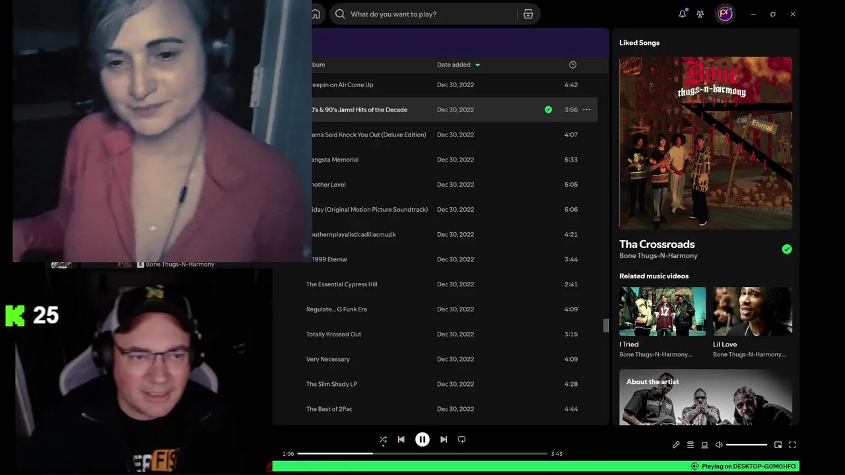Screen dimensions: 845x475
Task: Mute the volume speaker icon
Action: 719,445
